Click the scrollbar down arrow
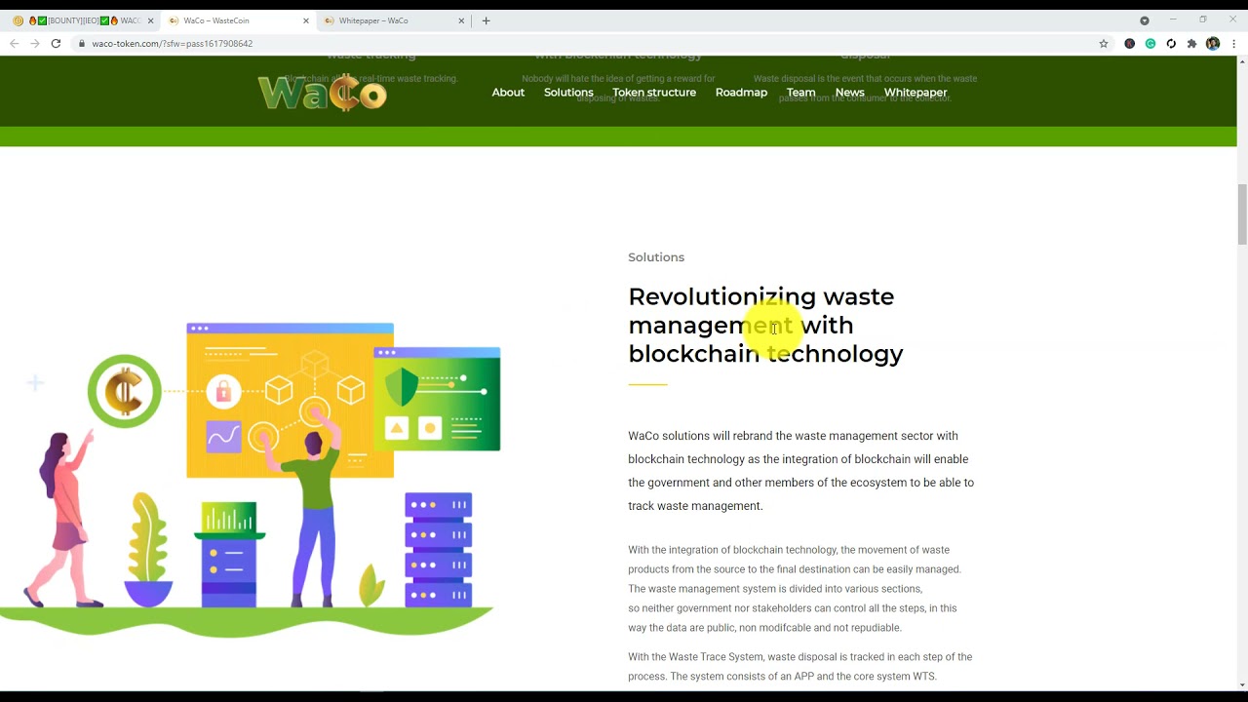The image size is (1248, 702). pos(1242,685)
